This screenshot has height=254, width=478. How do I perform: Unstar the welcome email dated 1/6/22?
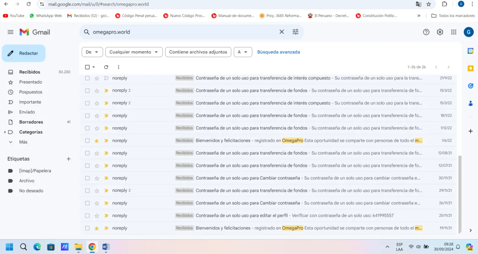pos(97,141)
